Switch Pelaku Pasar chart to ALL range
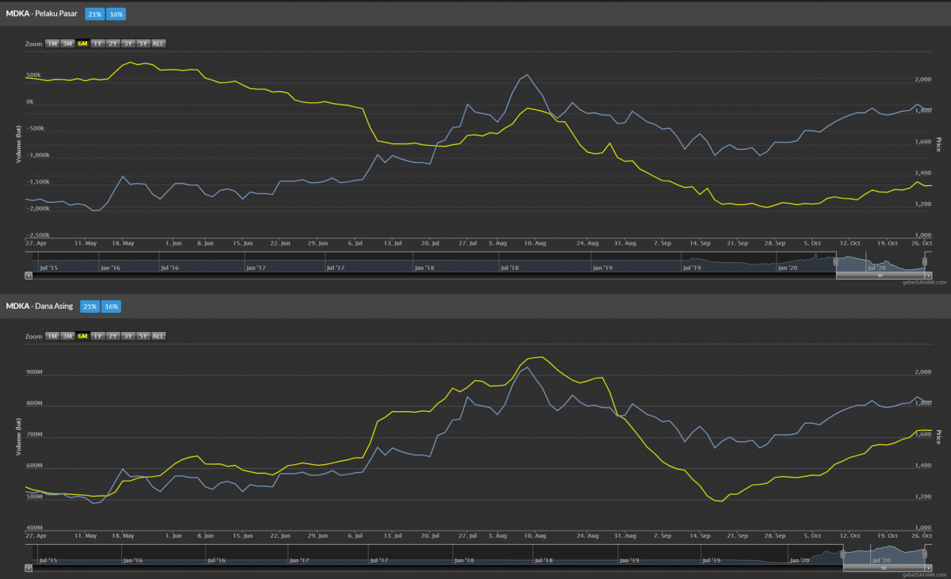Viewport: 951px width, 579px height. click(x=158, y=44)
